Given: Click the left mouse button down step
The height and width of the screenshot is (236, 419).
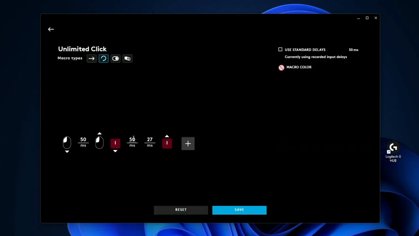Looking at the screenshot, I should [67, 143].
